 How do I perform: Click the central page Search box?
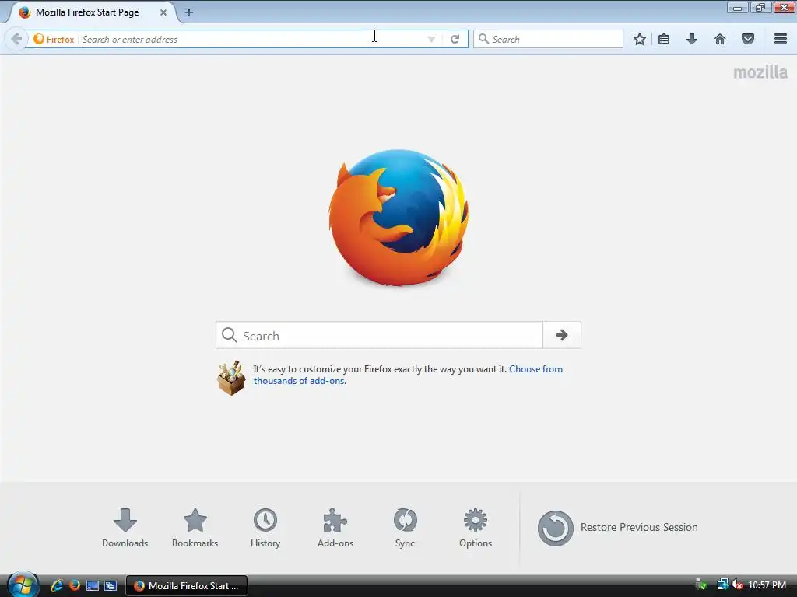(x=379, y=335)
